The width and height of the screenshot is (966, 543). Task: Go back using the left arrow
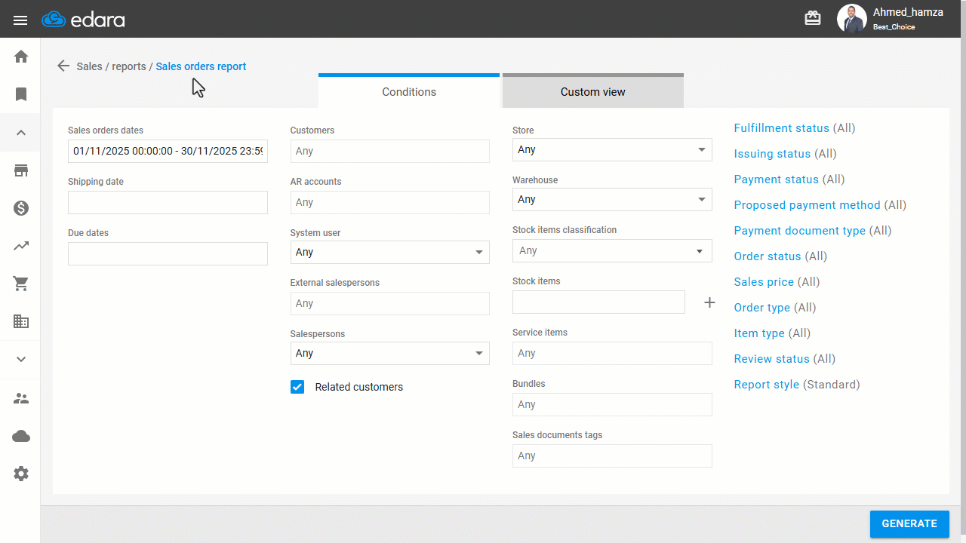pyautogui.click(x=63, y=66)
